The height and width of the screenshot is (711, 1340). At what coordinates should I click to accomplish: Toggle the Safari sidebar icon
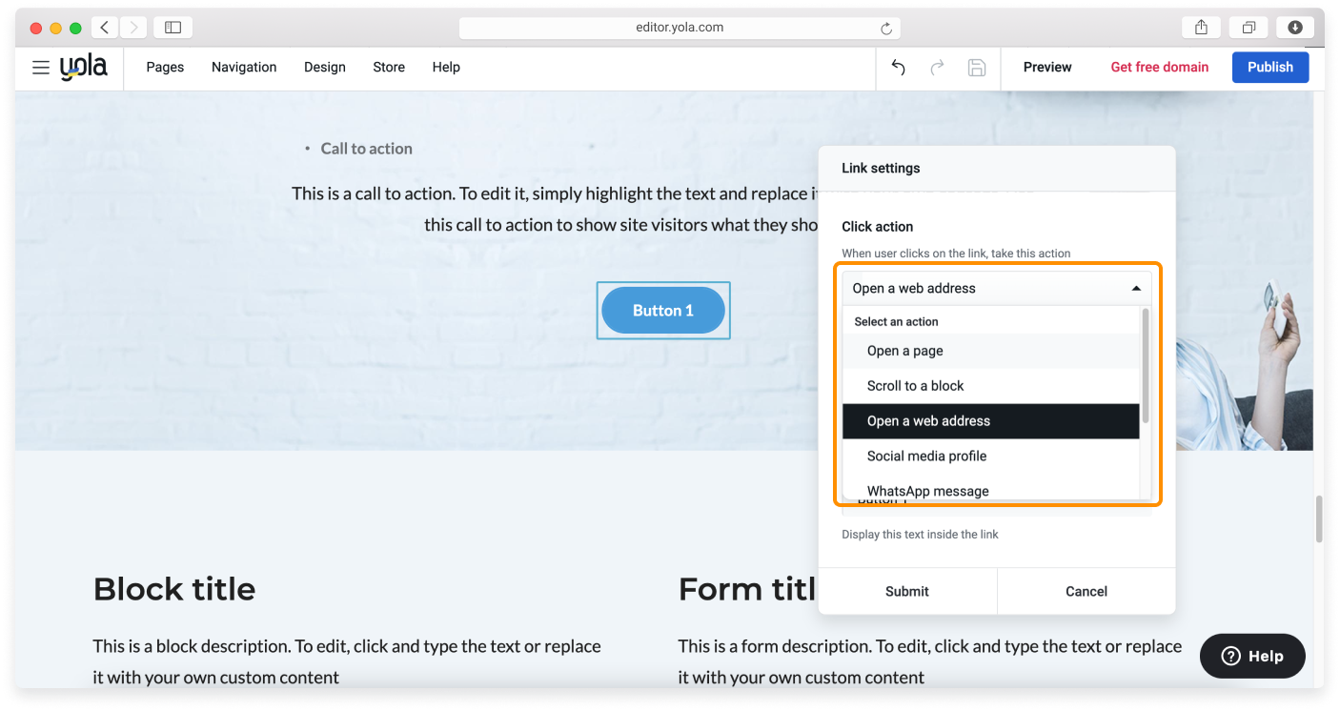[x=173, y=28]
